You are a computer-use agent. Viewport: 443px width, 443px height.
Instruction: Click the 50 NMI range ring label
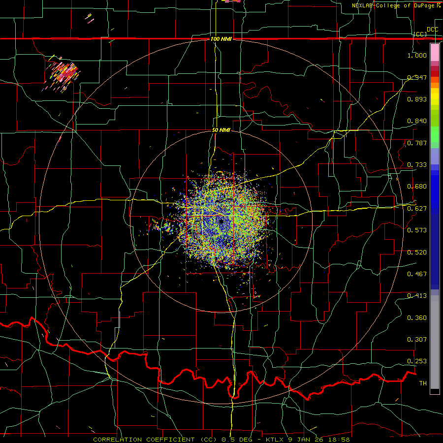(221, 130)
